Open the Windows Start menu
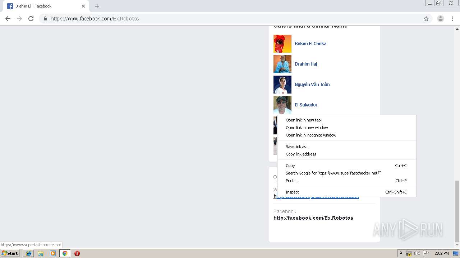This screenshot has height=258, width=460. click(10, 253)
